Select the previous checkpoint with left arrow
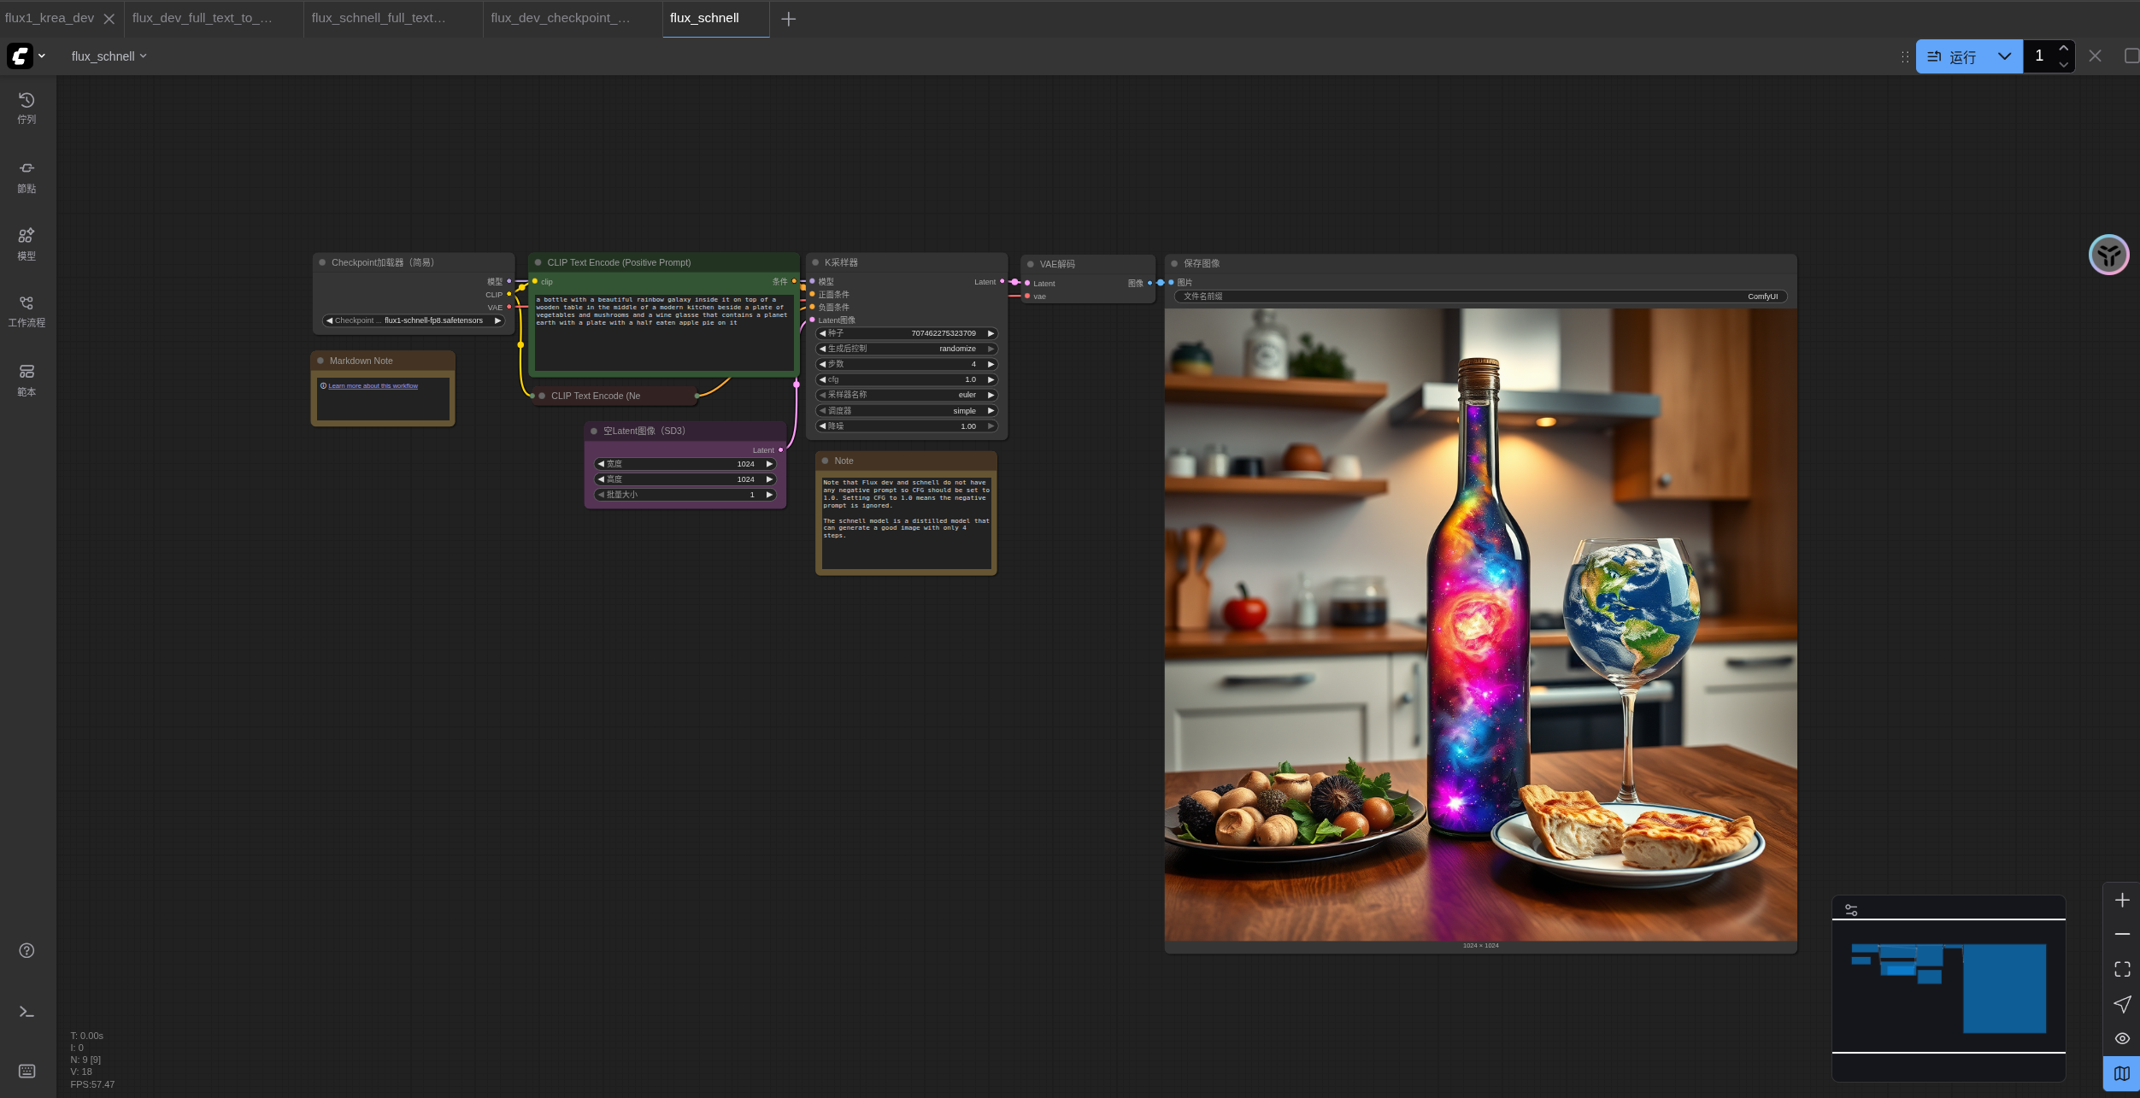Viewport: 2140px width, 1098px height. click(x=329, y=320)
